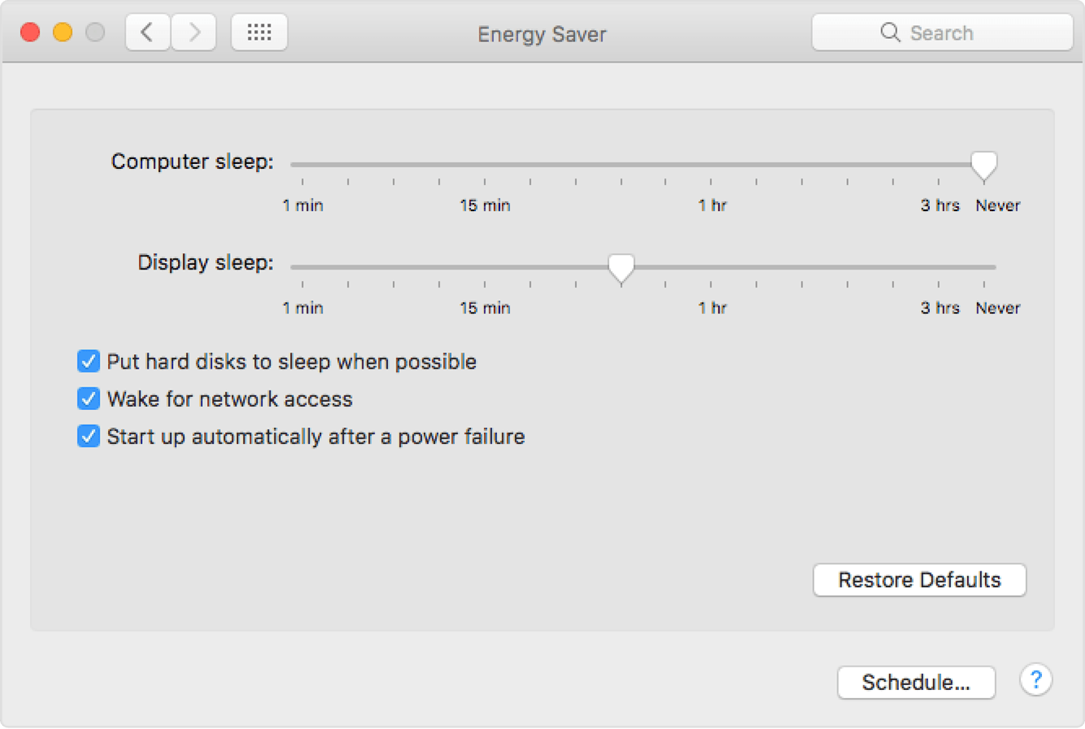Open help via the question mark icon

click(x=1036, y=680)
